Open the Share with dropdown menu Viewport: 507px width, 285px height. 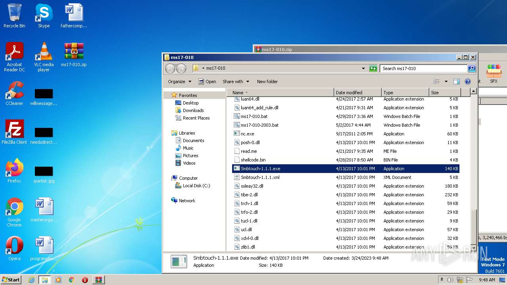[x=236, y=82]
